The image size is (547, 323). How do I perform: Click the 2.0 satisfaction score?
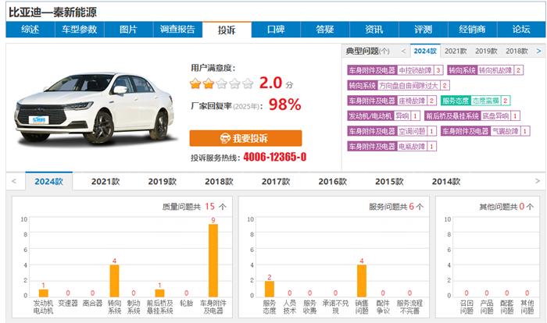pos(270,83)
